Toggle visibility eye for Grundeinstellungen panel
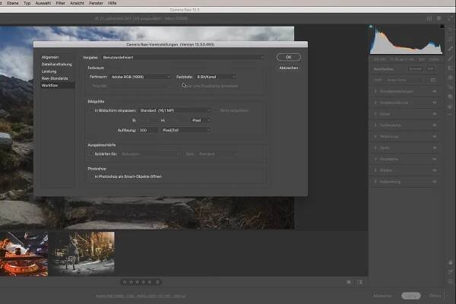 pos(434,91)
